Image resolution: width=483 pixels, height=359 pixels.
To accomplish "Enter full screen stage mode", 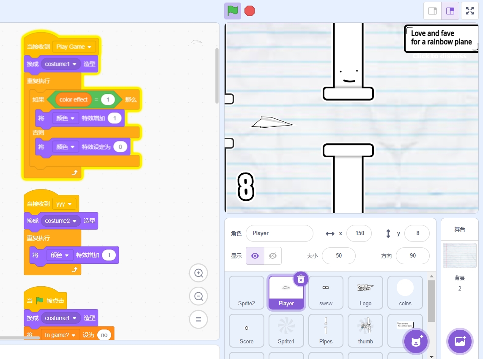I will tap(470, 11).
